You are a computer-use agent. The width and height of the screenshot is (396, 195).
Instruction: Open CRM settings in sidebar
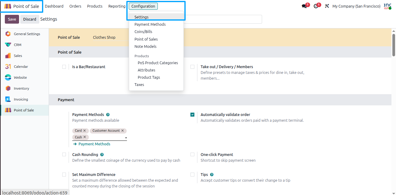[24, 45]
